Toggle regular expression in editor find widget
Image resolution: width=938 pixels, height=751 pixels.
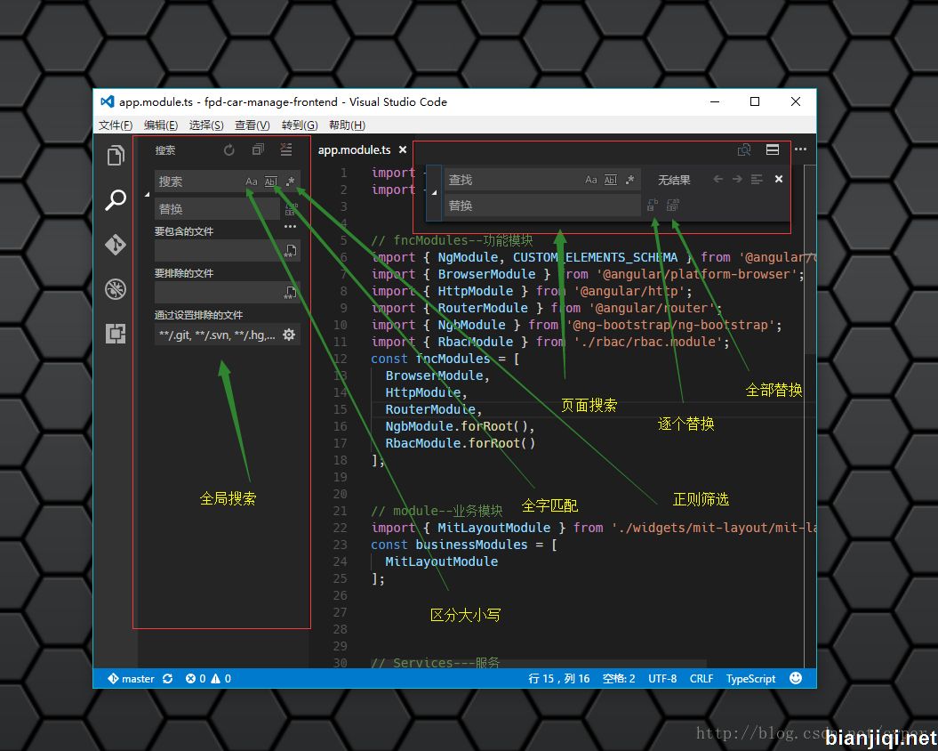point(629,180)
